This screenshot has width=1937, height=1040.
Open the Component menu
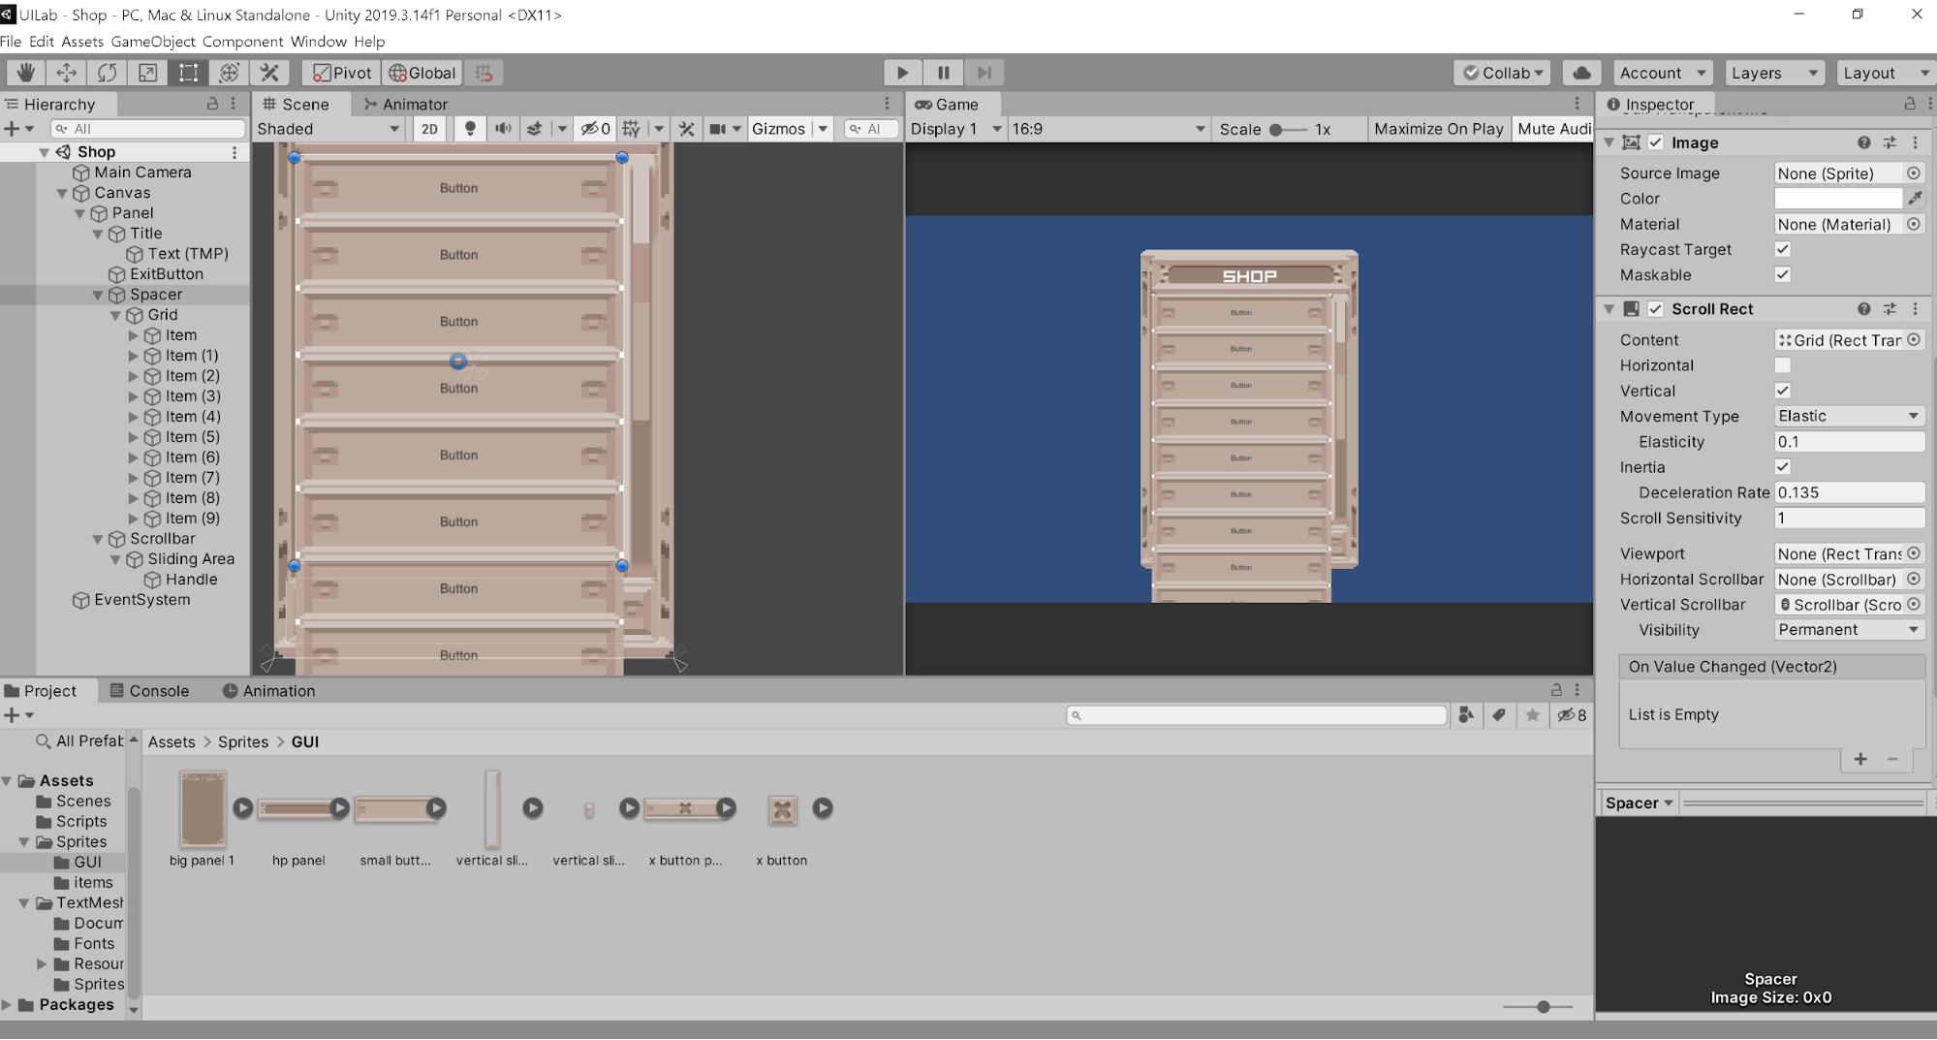242,42
